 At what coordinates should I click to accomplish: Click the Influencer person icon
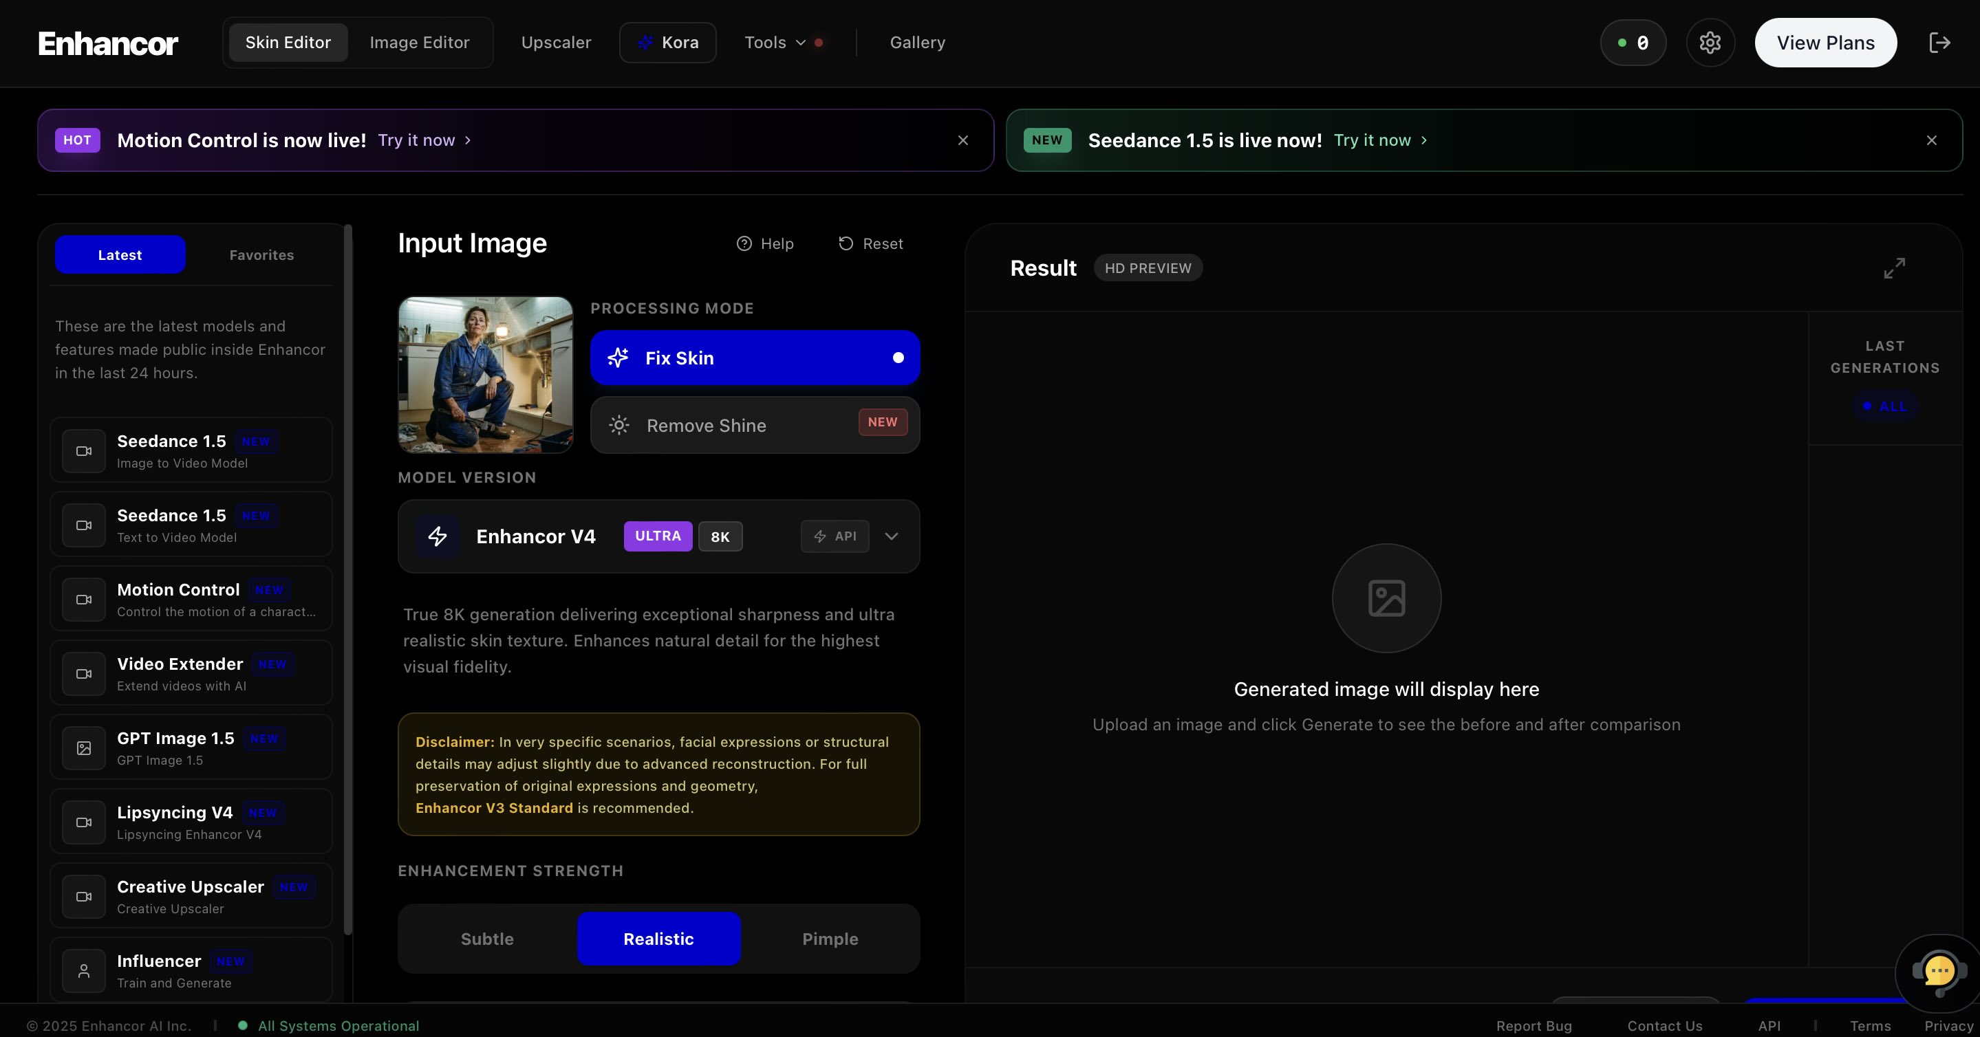click(84, 971)
